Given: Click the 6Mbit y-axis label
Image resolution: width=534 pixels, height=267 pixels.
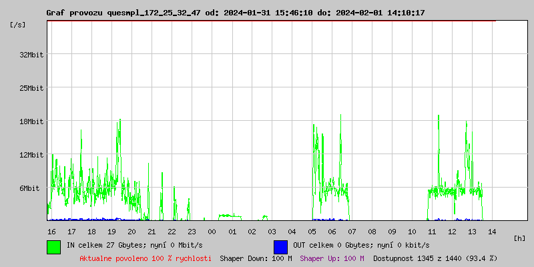Looking at the screenshot, I should click(33, 188).
